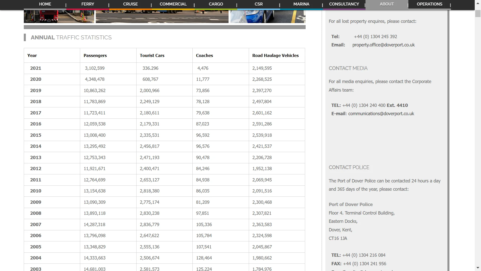Select the COMMERCIAL menu item
Image resolution: width=481 pixels, height=271 pixels.
[173, 4]
